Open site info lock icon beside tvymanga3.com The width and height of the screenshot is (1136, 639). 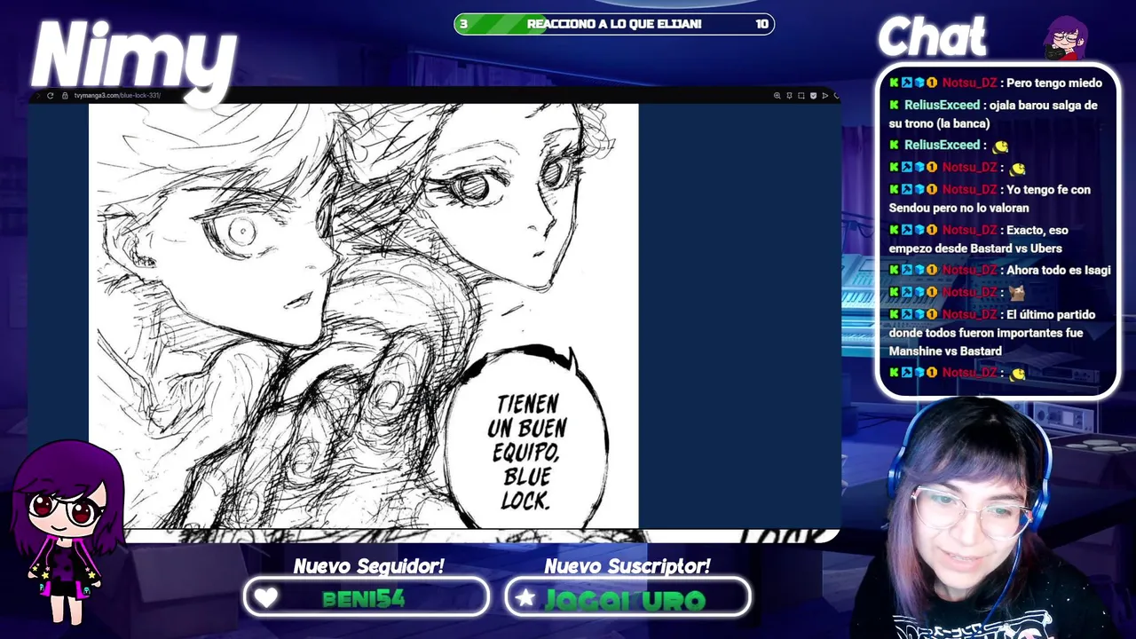pyautogui.click(x=65, y=95)
